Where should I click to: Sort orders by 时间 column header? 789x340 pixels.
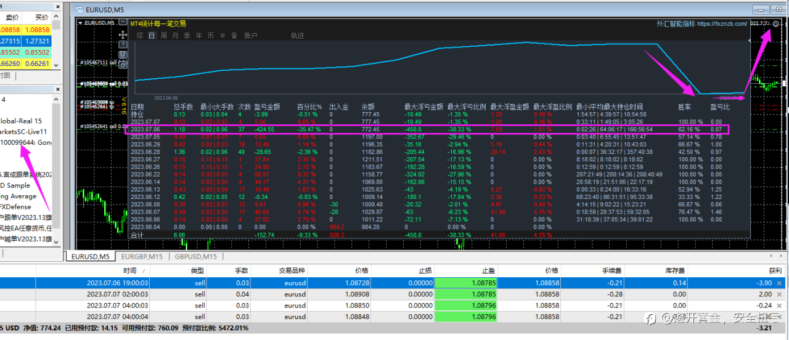tap(129, 270)
